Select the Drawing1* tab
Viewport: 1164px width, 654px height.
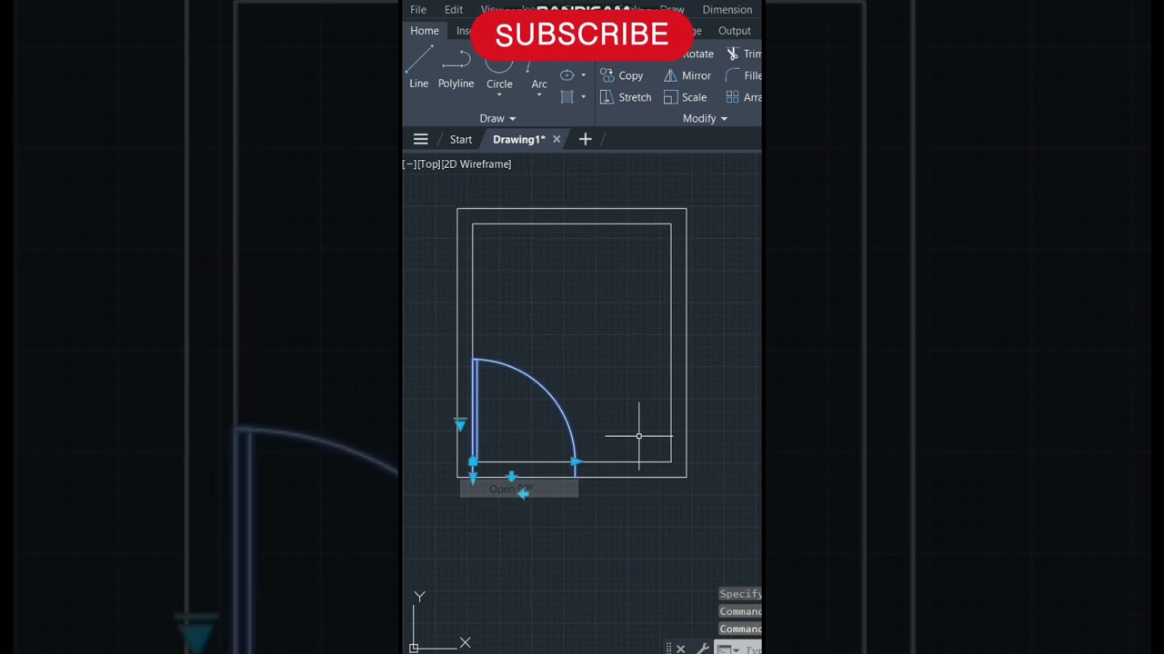518,139
